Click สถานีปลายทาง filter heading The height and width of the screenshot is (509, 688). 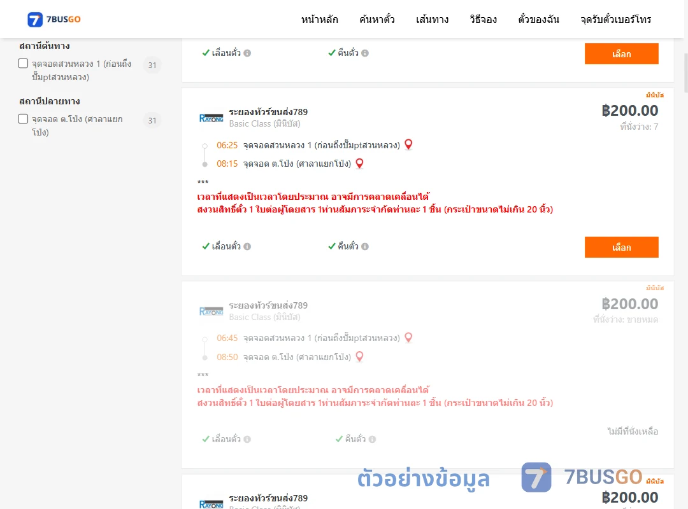[x=50, y=101]
